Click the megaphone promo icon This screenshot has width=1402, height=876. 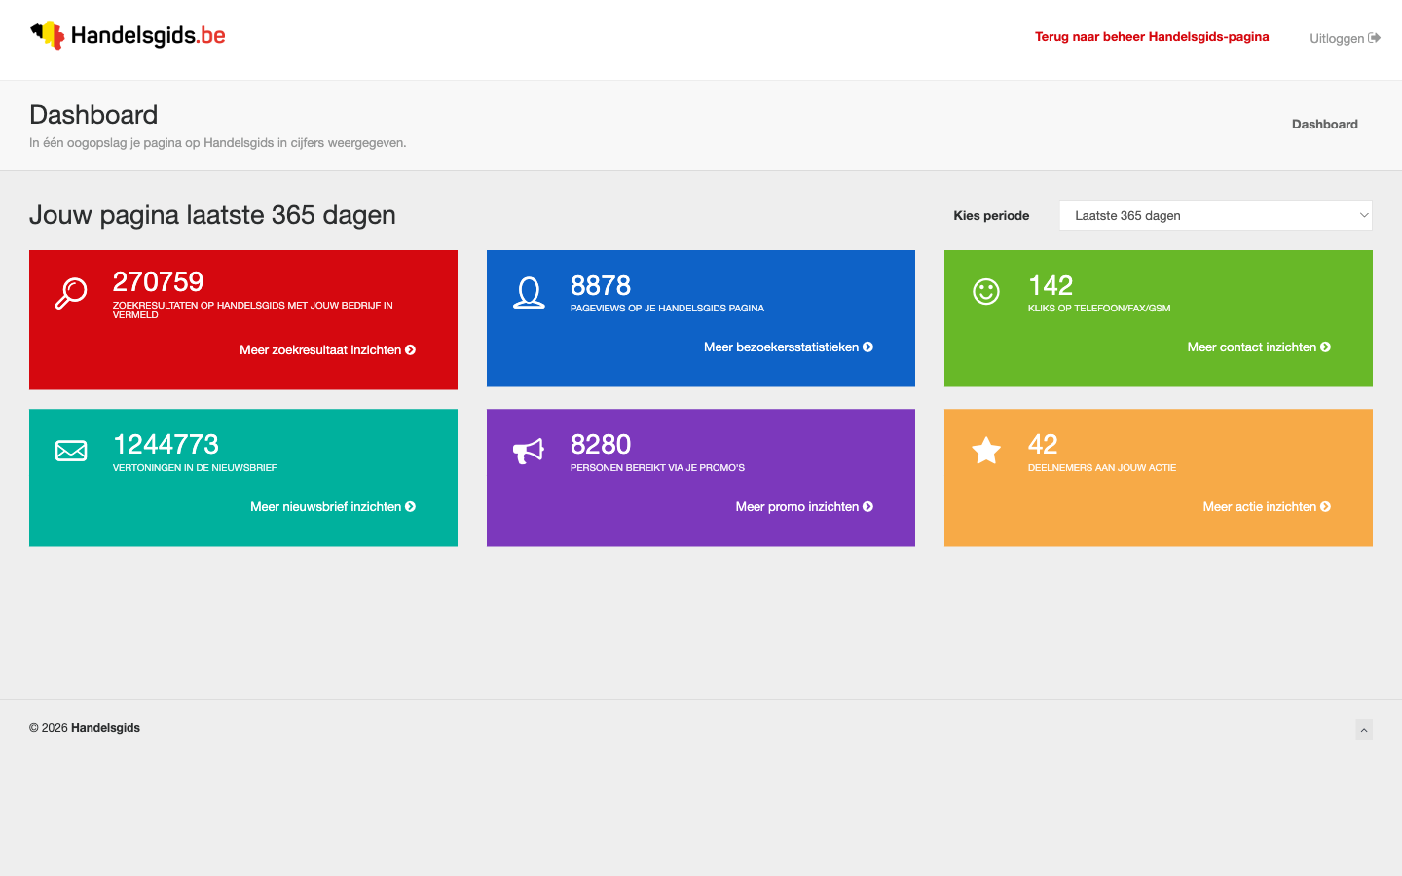coord(529,451)
